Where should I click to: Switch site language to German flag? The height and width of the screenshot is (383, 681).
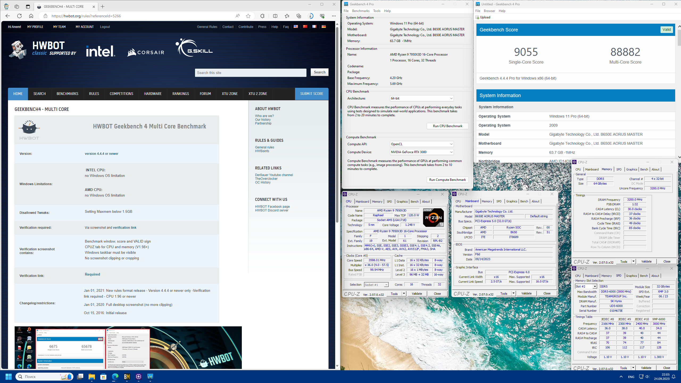pyautogui.click(x=323, y=27)
